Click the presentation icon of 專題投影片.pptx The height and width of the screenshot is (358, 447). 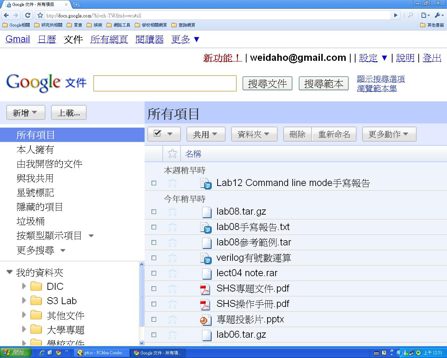pyautogui.click(x=206, y=320)
